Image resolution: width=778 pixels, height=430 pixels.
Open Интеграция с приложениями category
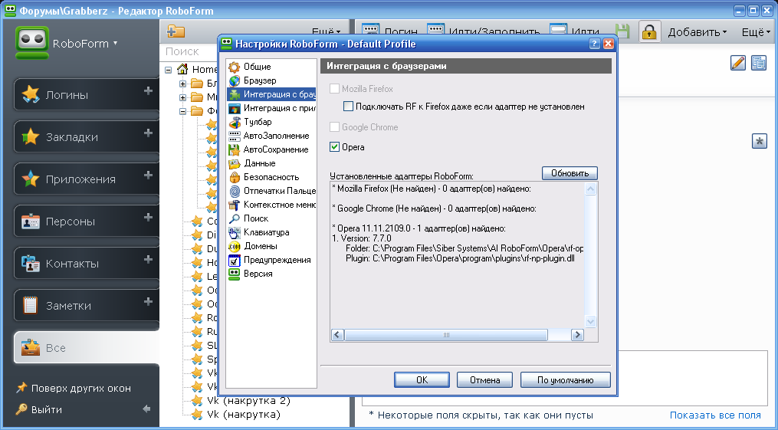point(272,108)
